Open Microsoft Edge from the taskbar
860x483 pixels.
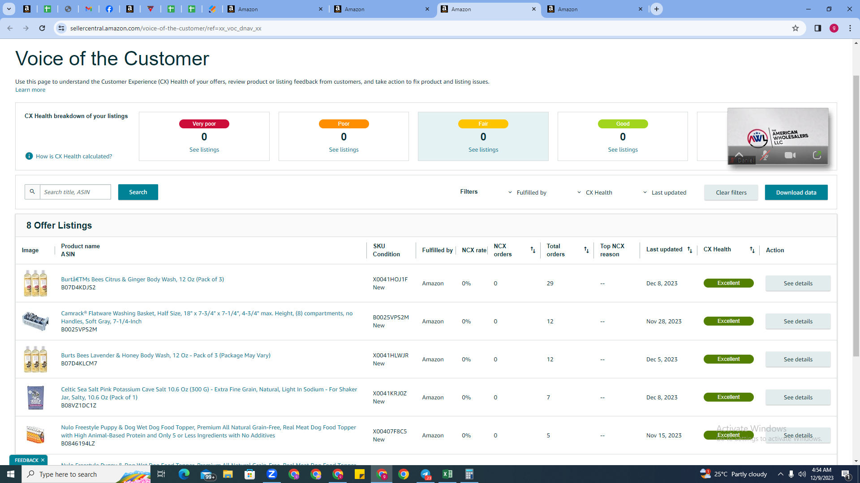184,474
